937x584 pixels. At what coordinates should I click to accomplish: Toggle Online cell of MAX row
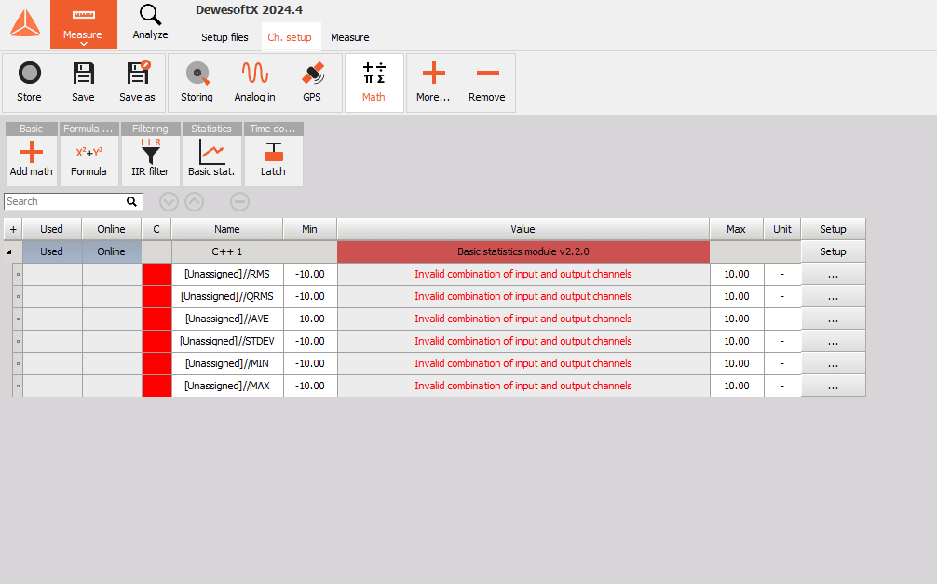112,387
